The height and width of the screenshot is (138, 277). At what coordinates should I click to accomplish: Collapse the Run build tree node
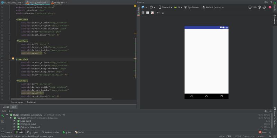point(11,118)
